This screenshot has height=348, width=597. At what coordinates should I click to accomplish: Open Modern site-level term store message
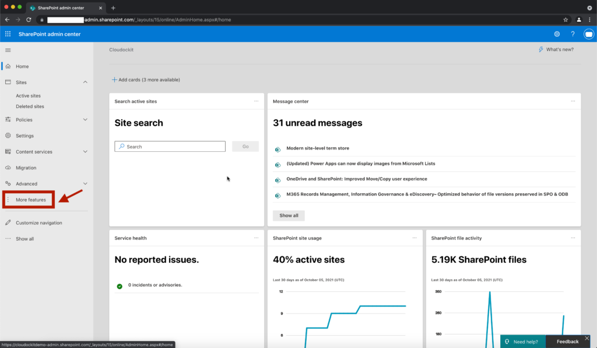pos(318,148)
